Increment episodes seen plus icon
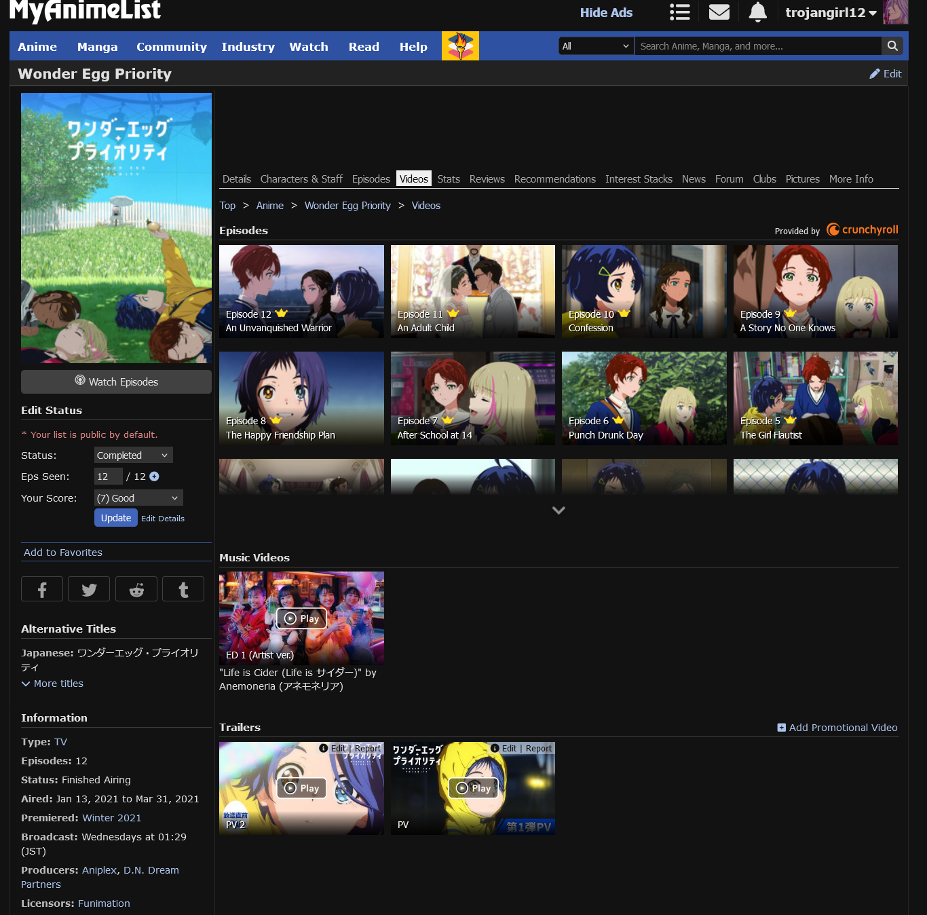Screen dimensions: 927x915 tap(154, 477)
